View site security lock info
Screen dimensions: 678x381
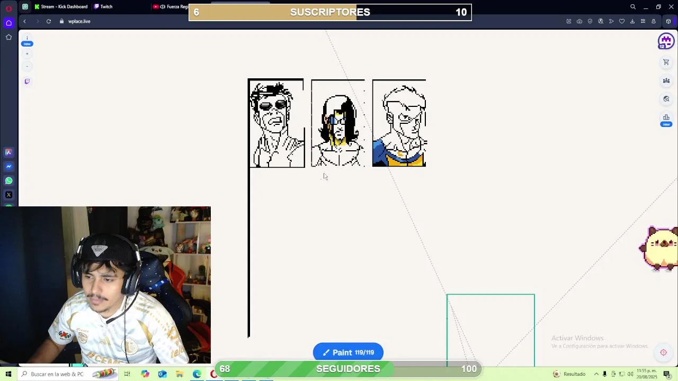click(61, 21)
